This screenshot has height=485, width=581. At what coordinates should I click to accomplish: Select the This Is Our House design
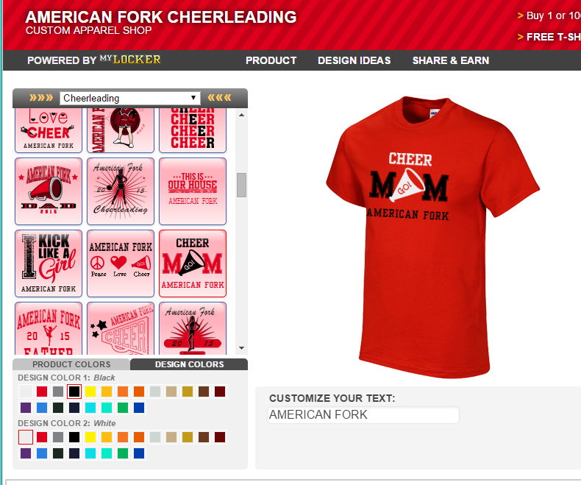193,191
